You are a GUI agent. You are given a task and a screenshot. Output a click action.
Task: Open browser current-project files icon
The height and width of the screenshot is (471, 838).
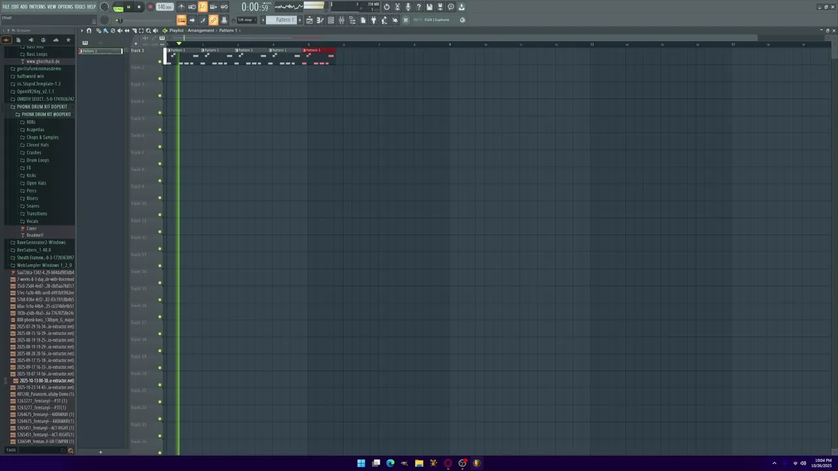(x=18, y=40)
